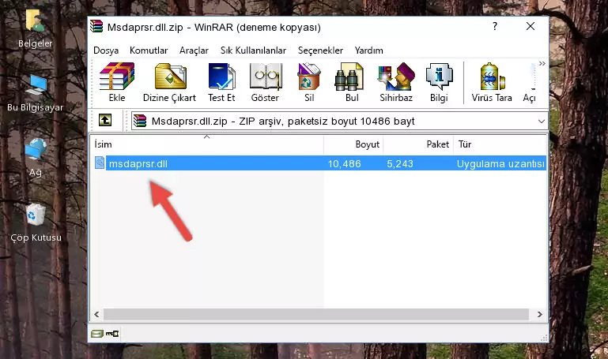
Task: Click the horizontal scrollbar thumb
Action: click(x=316, y=314)
